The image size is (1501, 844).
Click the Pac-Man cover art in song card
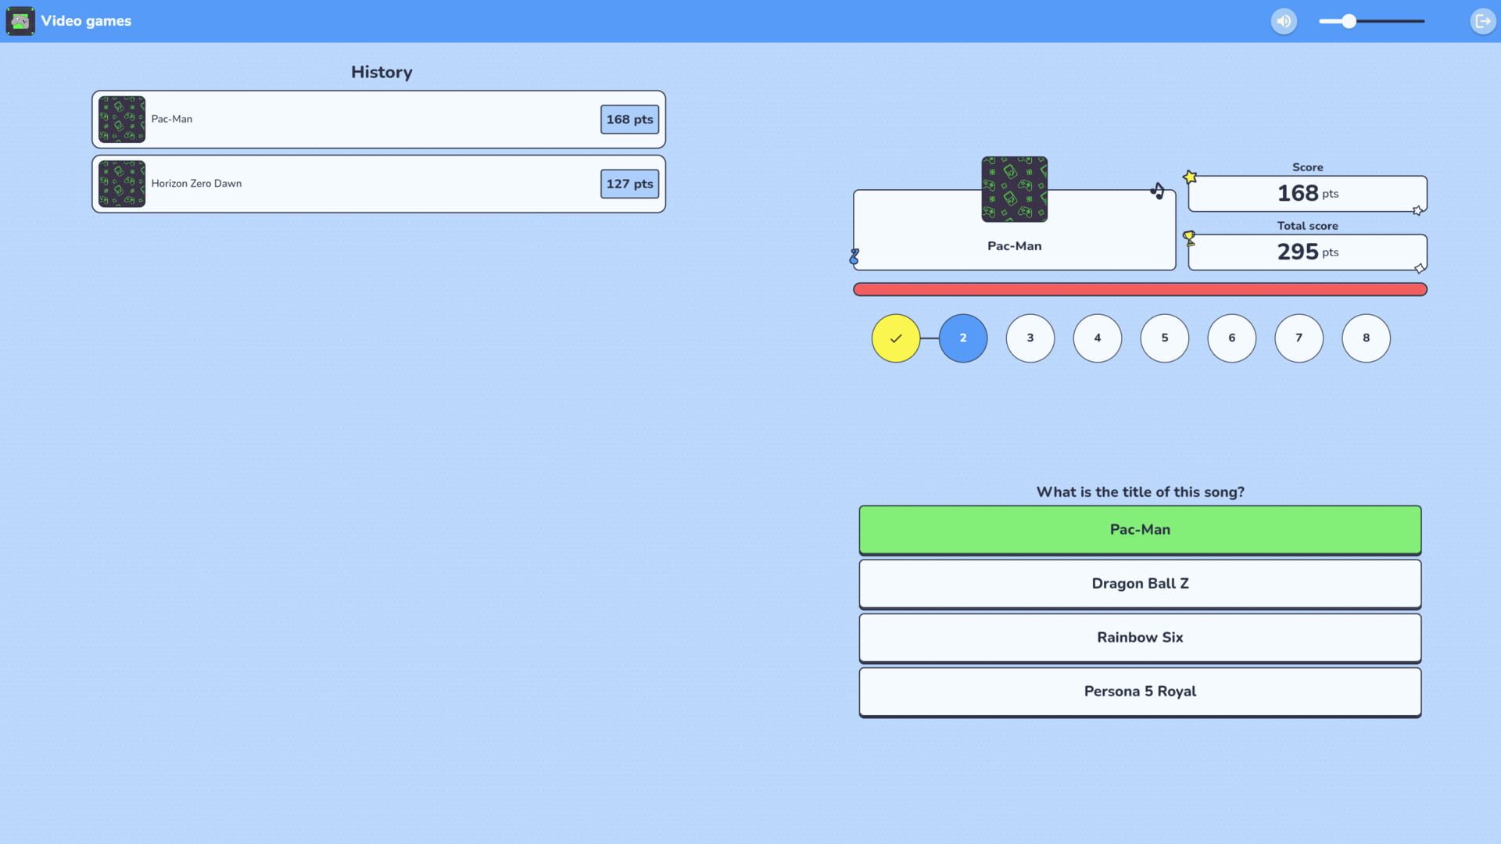tap(1014, 189)
